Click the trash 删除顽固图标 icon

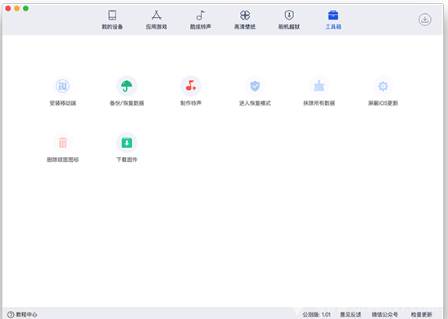pyautogui.click(x=62, y=142)
